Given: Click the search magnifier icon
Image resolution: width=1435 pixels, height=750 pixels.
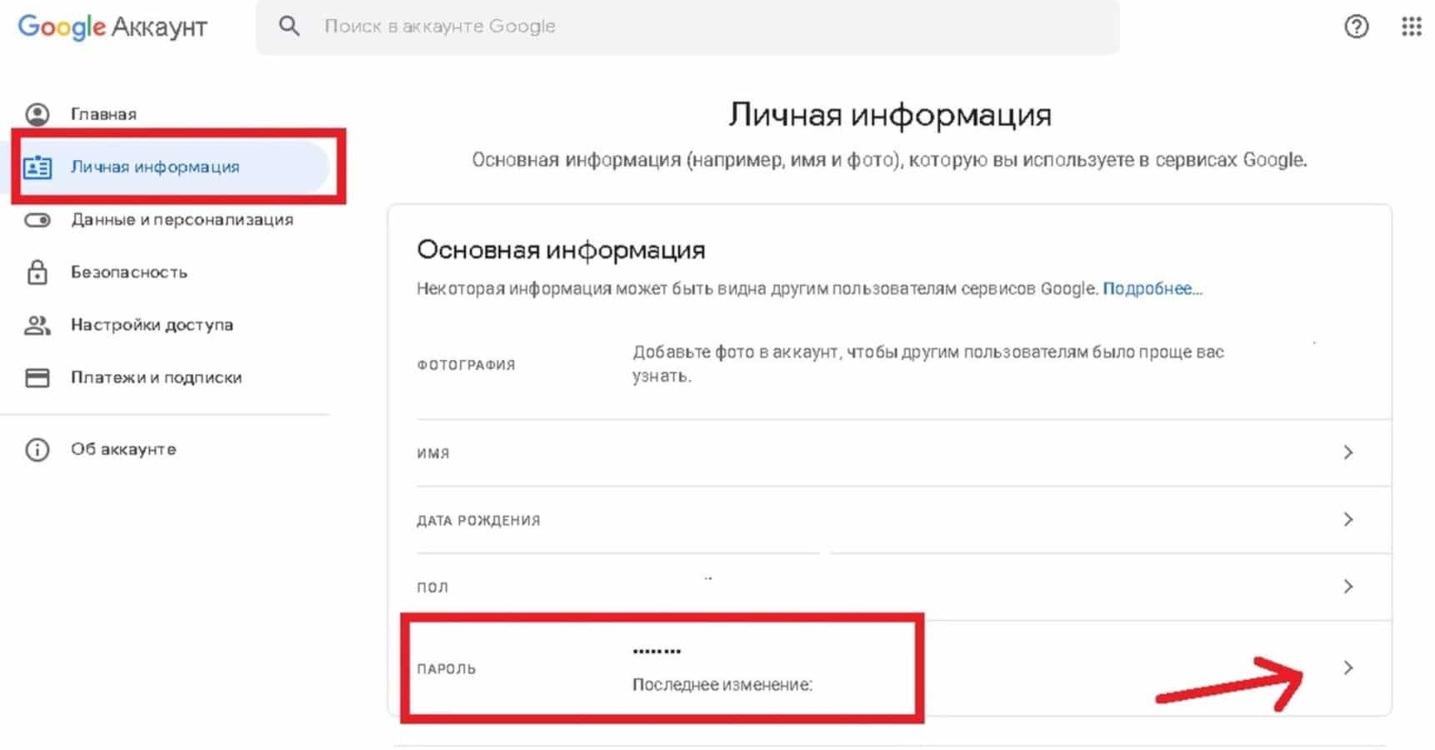Looking at the screenshot, I should (289, 26).
